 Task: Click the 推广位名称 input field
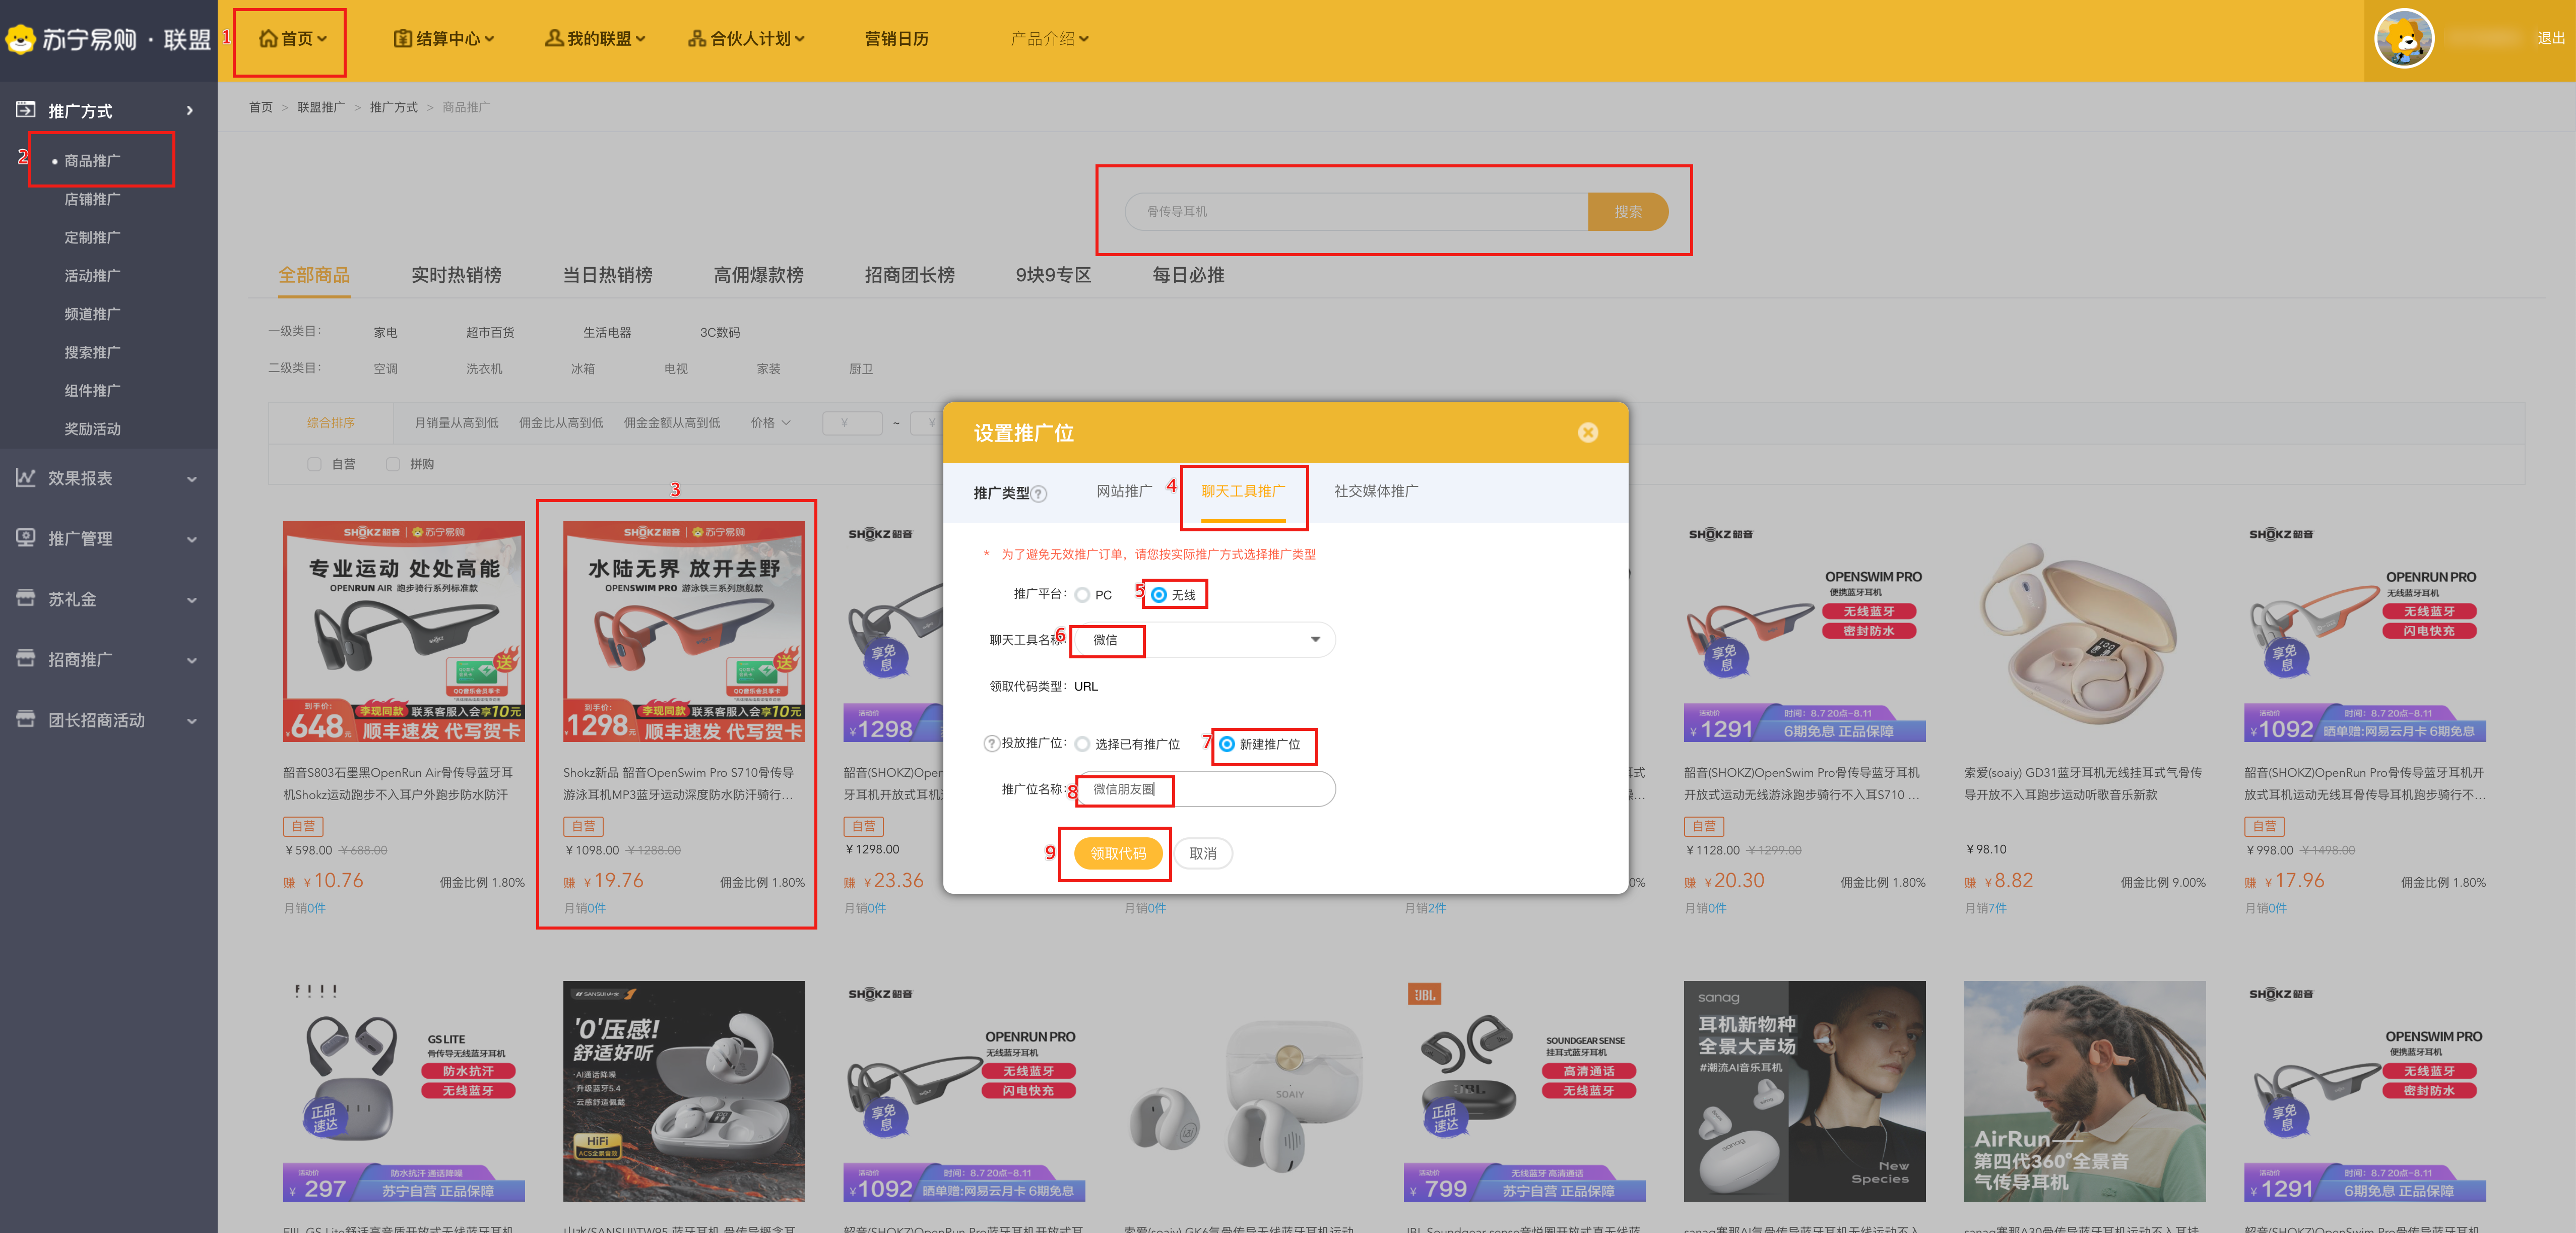1205,789
